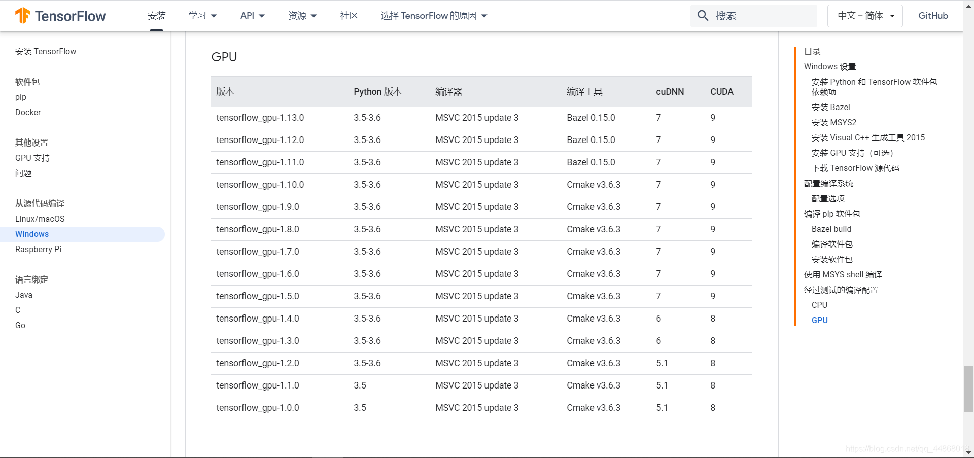974x458 pixels.
Task: Expand 选择 TensorFlow 的原因 menu
Action: [x=434, y=16]
